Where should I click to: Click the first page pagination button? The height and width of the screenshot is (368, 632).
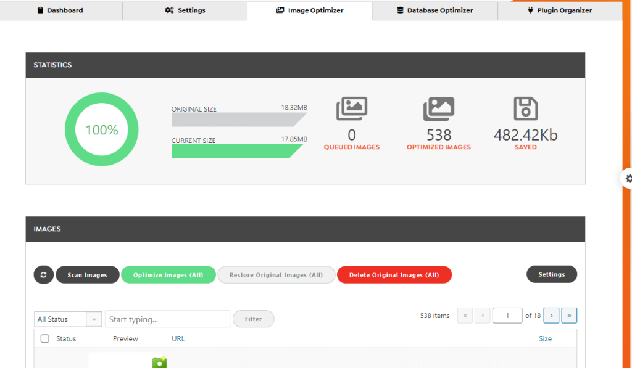465,315
